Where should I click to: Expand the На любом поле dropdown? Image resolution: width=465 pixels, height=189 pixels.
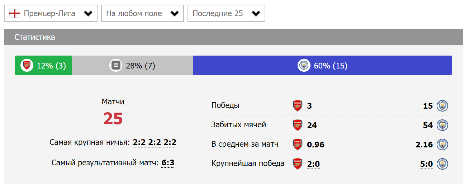point(142,14)
